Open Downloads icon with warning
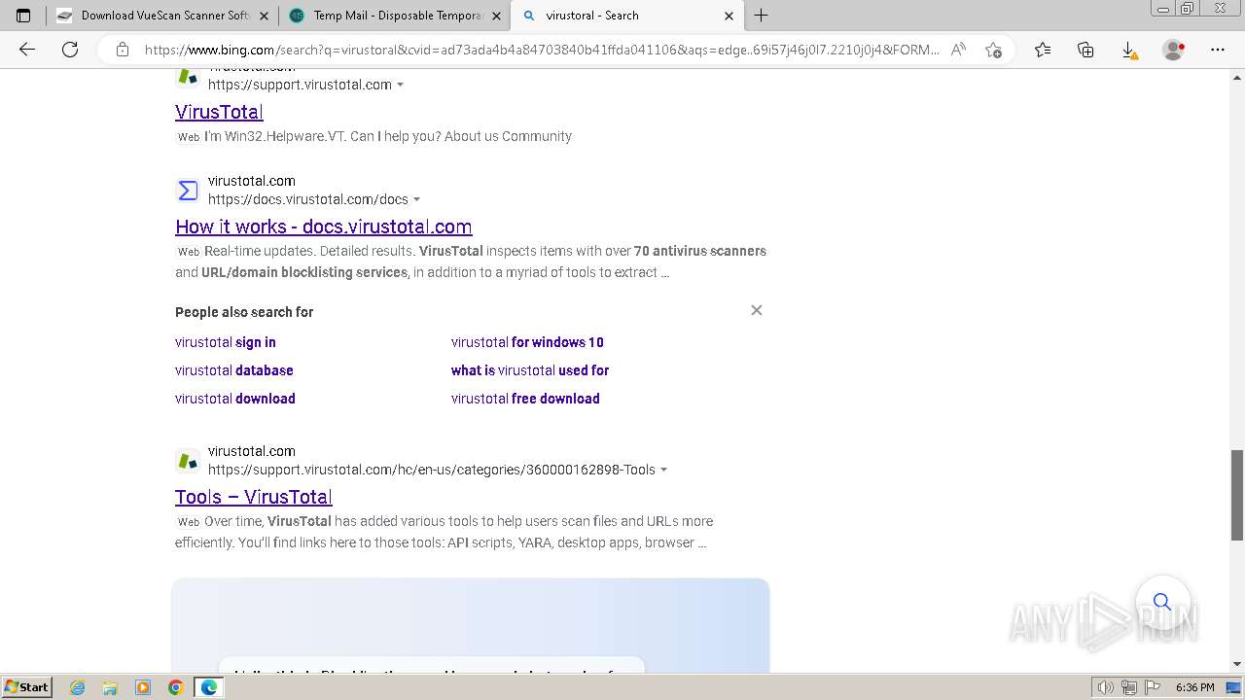1245x700 pixels. pyautogui.click(x=1128, y=50)
